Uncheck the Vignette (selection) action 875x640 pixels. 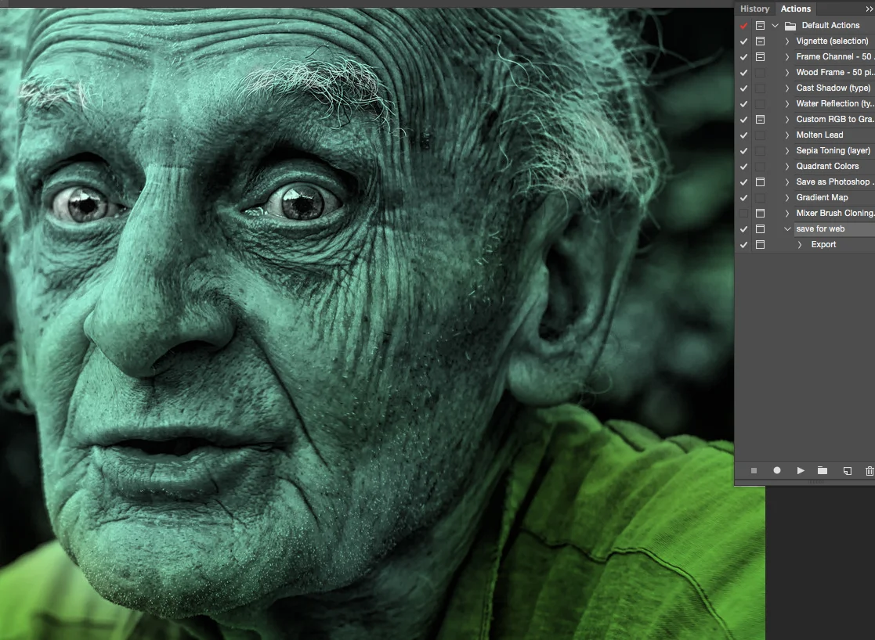(743, 41)
